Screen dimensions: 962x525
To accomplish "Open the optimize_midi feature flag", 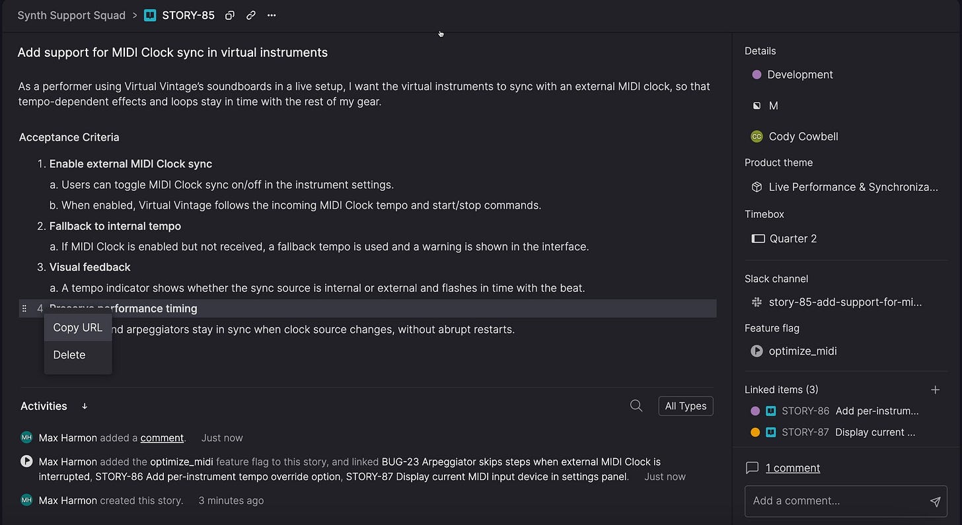I will click(x=802, y=351).
